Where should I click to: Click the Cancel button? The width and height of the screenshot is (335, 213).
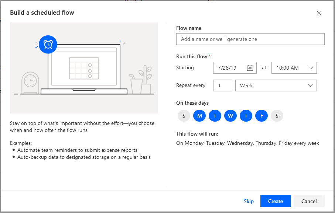(x=309, y=201)
